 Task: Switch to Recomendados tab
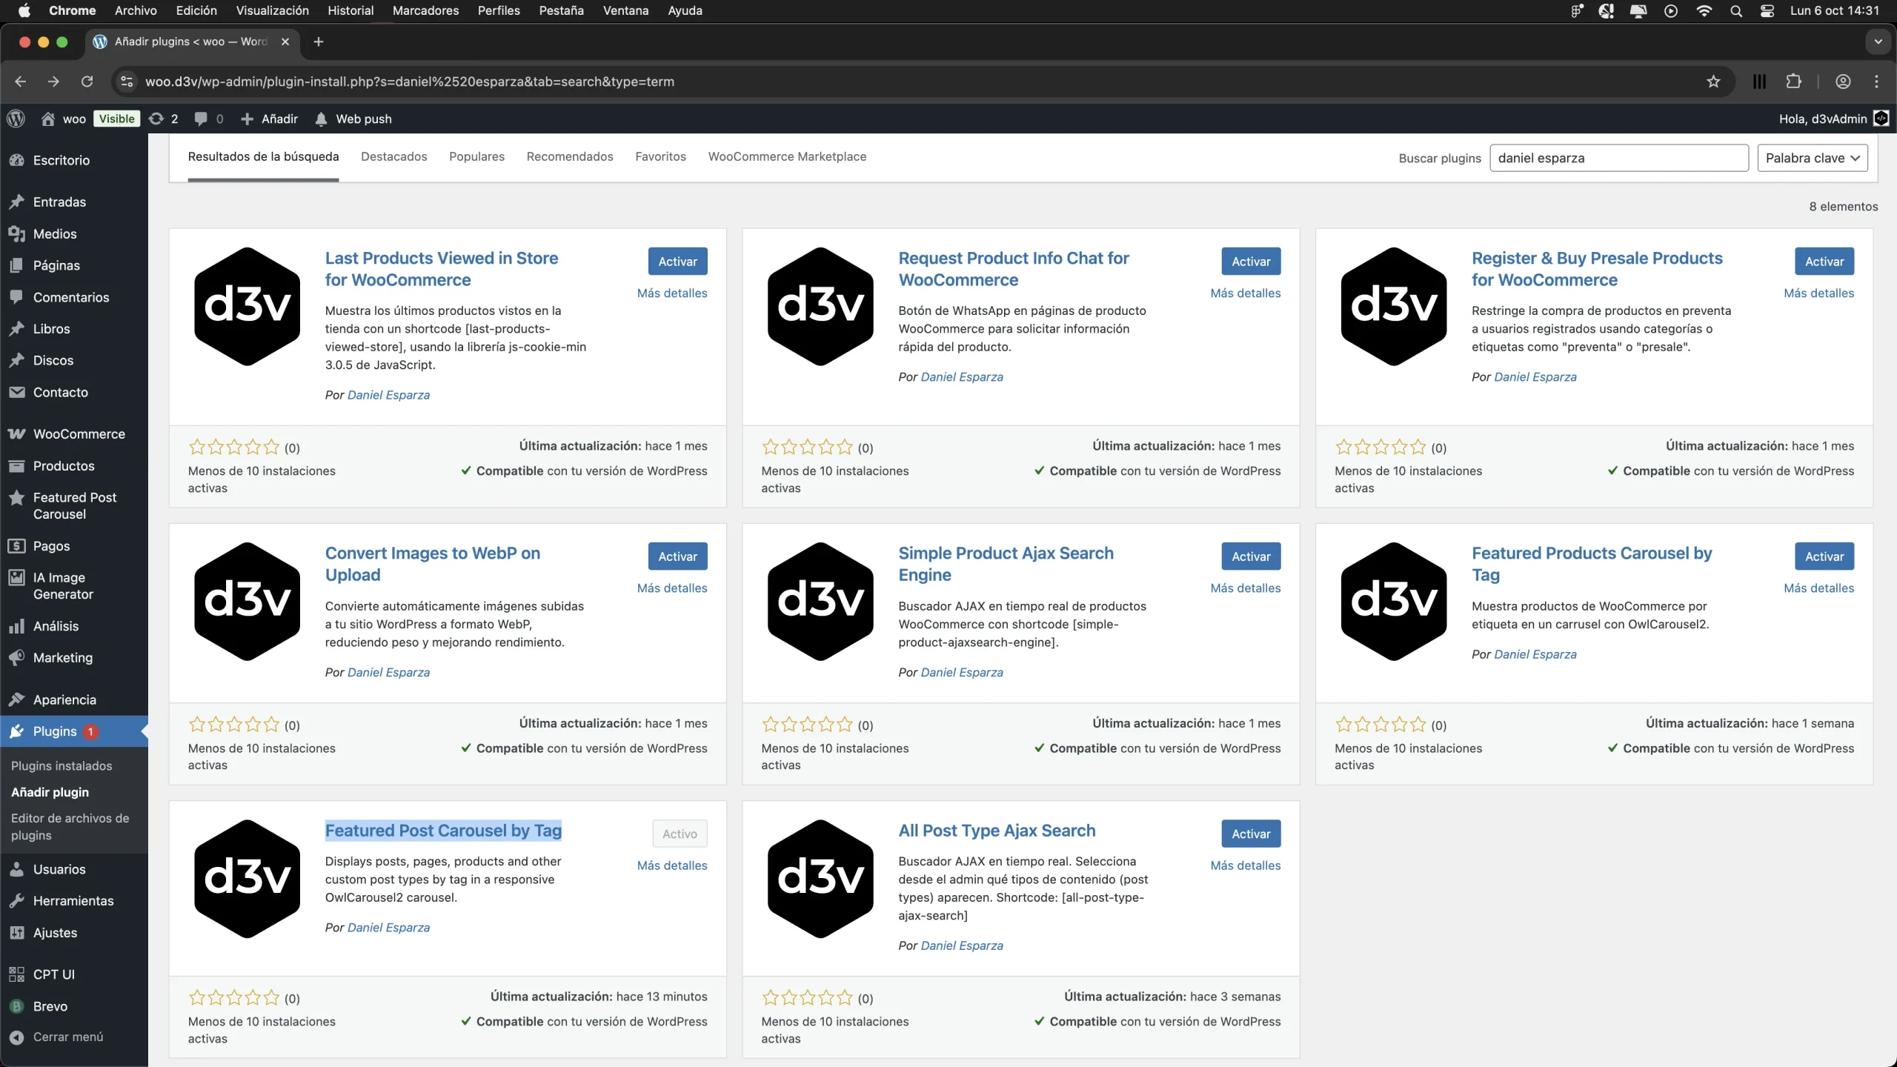pos(570,156)
